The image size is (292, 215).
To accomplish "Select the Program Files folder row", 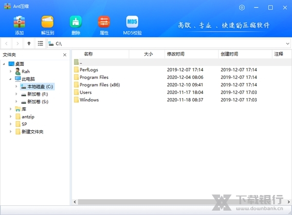I will tap(182, 77).
